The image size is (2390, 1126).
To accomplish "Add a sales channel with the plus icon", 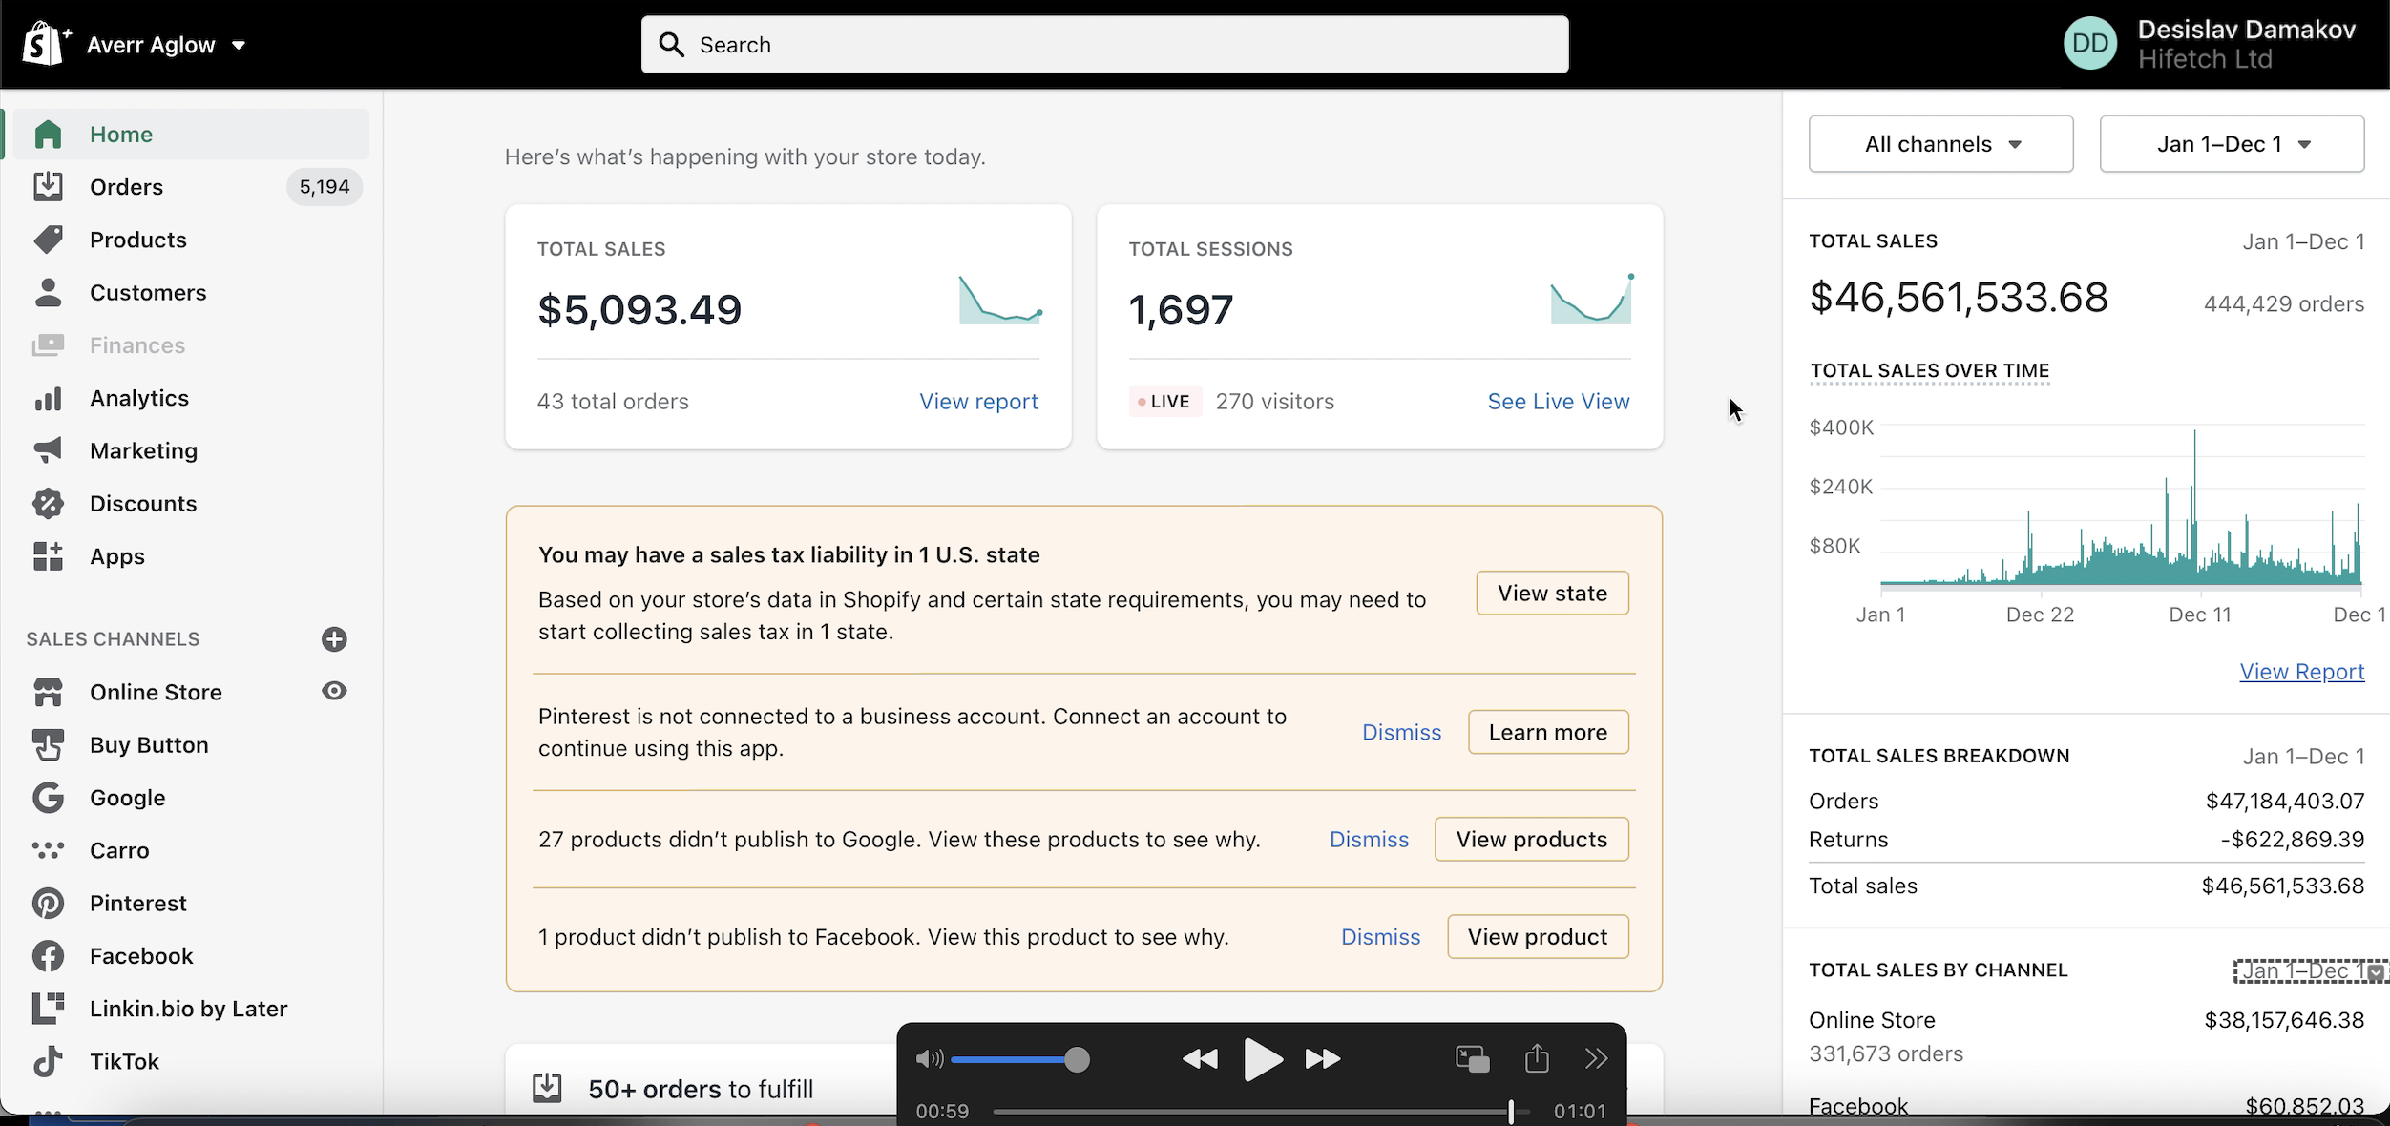I will [x=334, y=639].
